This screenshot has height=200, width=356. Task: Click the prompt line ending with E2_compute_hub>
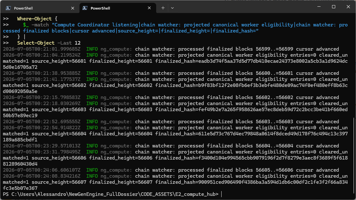point(110,194)
